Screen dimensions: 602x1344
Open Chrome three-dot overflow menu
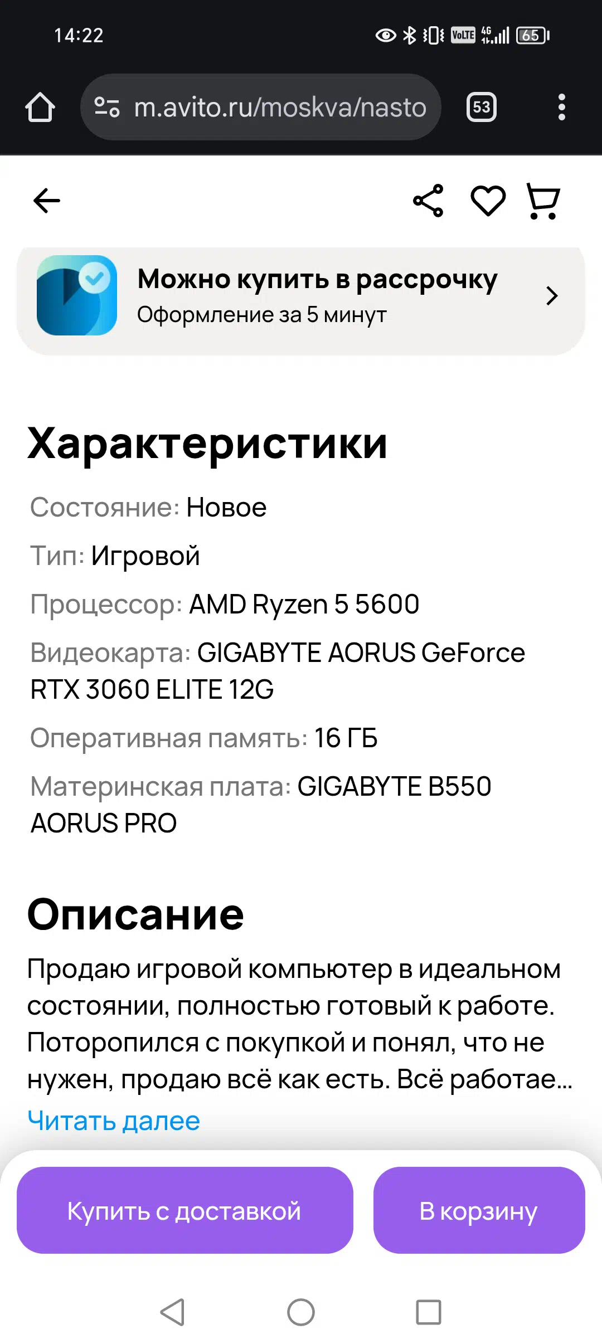click(561, 107)
